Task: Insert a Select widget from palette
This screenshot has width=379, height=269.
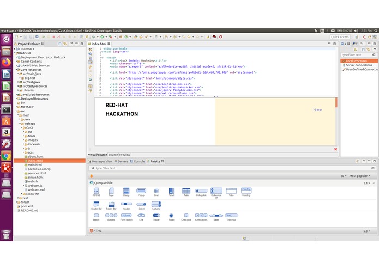Action: coord(141,205)
